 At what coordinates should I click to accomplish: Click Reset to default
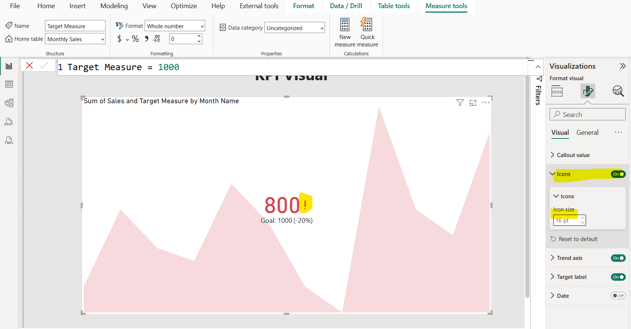pos(578,239)
